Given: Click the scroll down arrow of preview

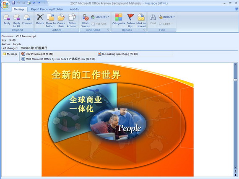Looking at the screenshot, I should tap(236, 168).
